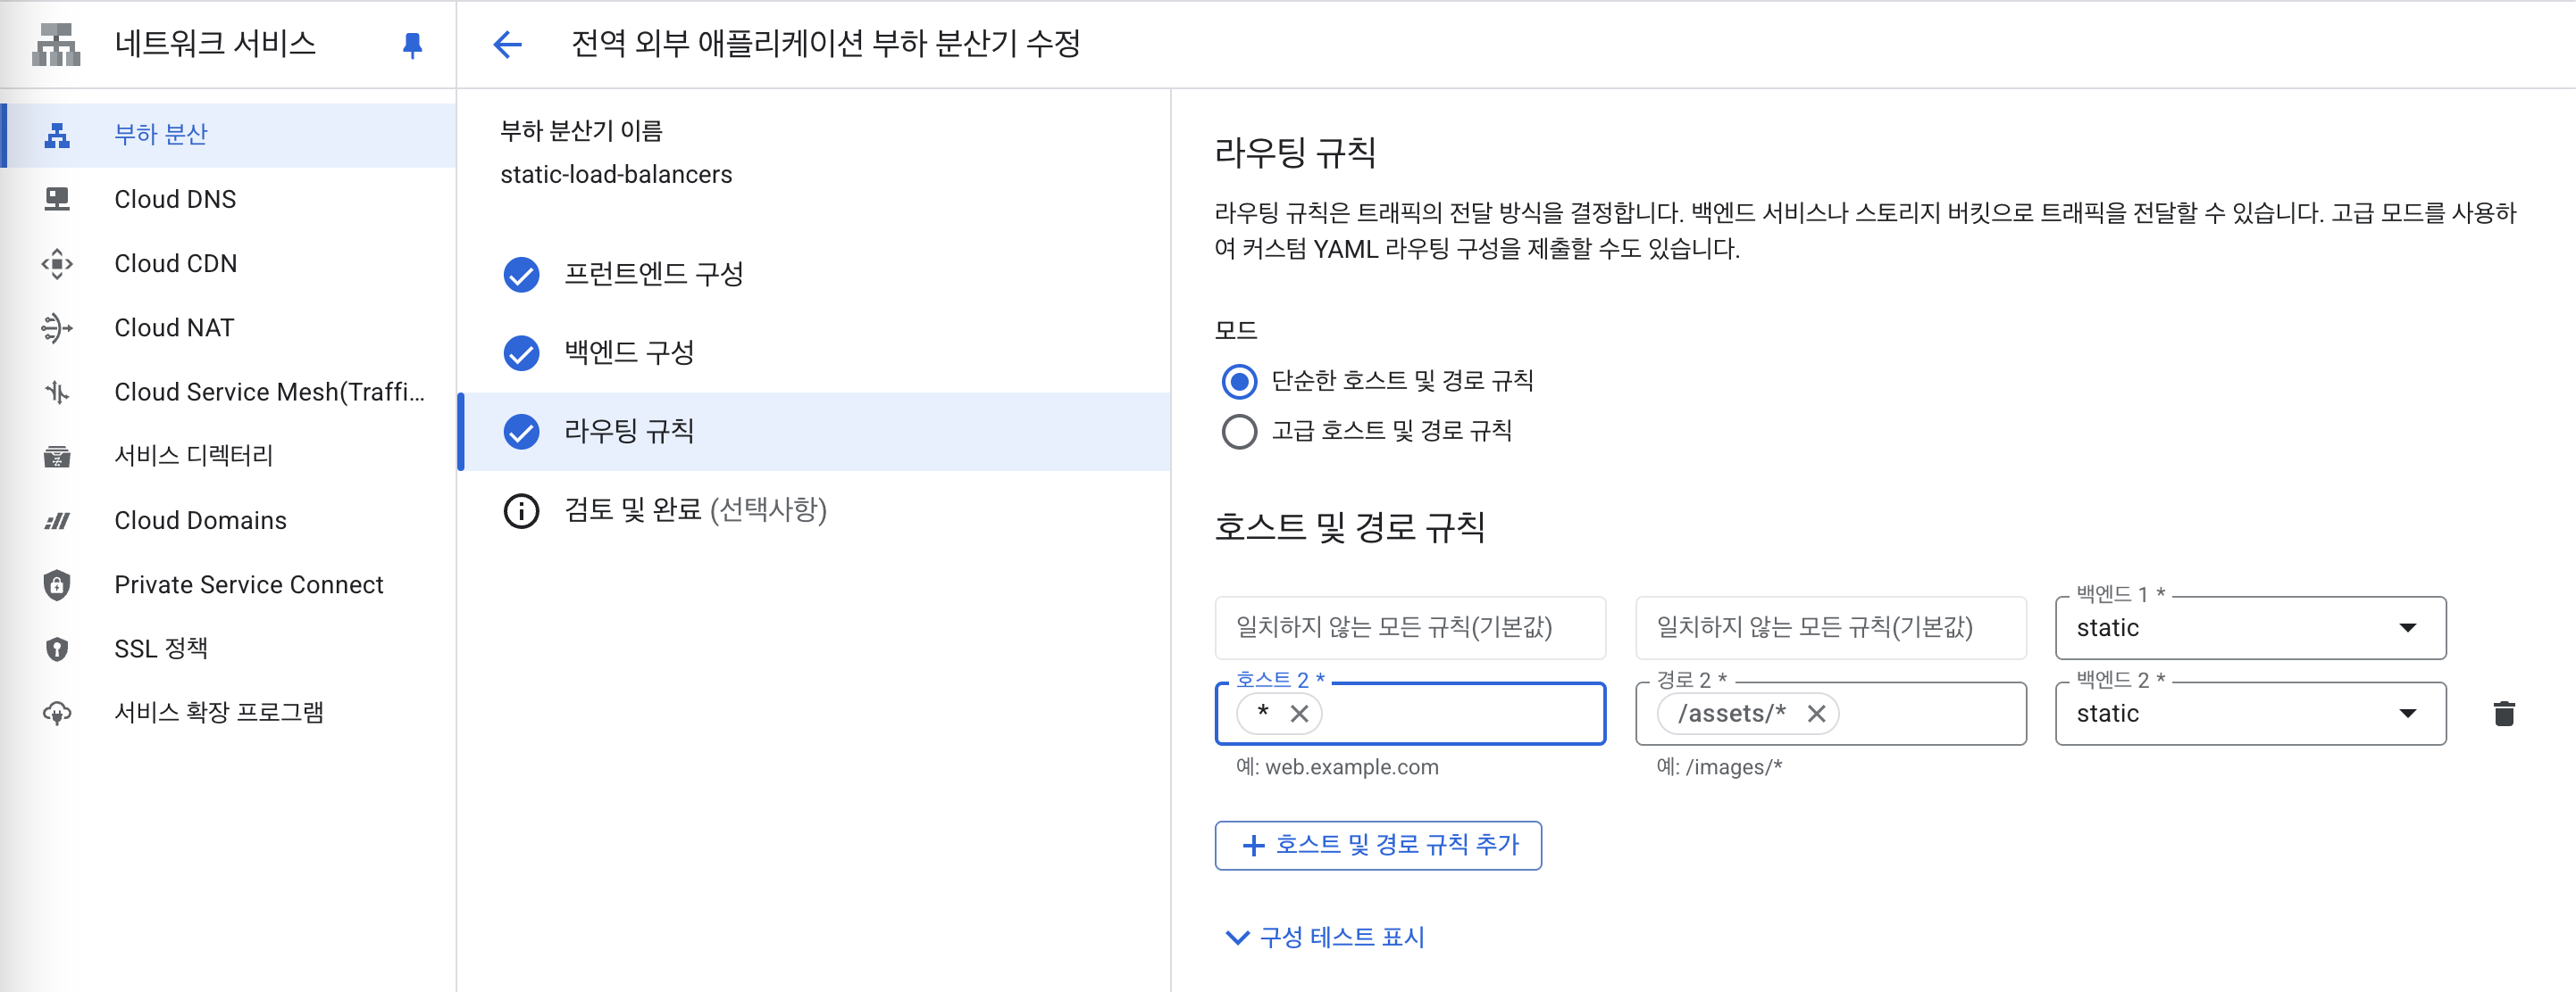2576x992 pixels.
Task: Click the 검토 및 완료 info icon
Action: (521, 510)
